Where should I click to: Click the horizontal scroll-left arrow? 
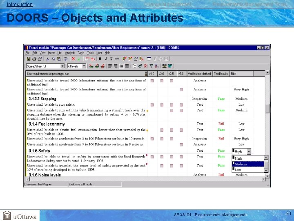pos(28,179)
